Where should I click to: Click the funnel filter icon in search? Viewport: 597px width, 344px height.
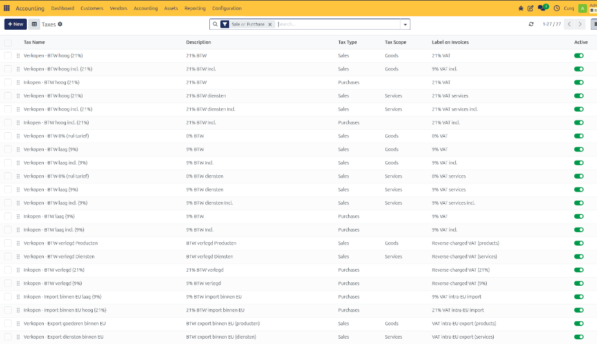(x=225, y=24)
